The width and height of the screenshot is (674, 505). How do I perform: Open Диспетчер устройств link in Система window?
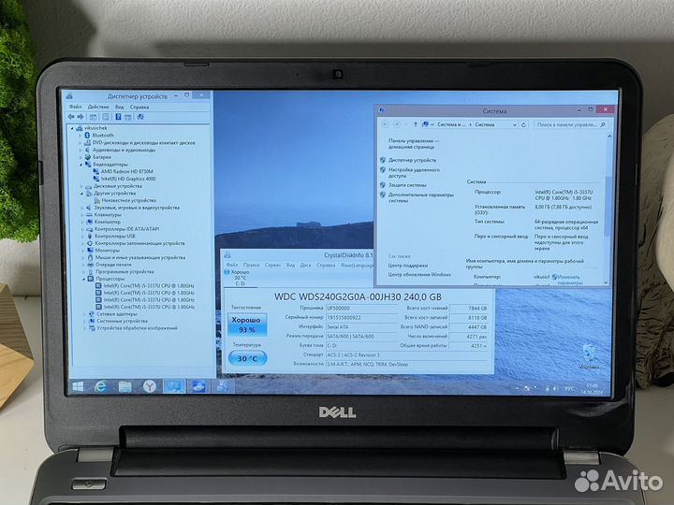(x=412, y=160)
